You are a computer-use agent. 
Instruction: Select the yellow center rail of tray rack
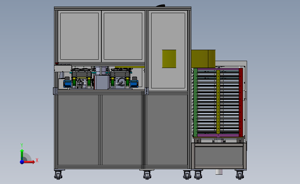tap(218, 102)
